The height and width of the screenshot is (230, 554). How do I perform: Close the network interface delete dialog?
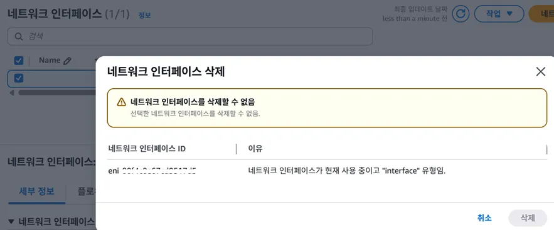(541, 72)
